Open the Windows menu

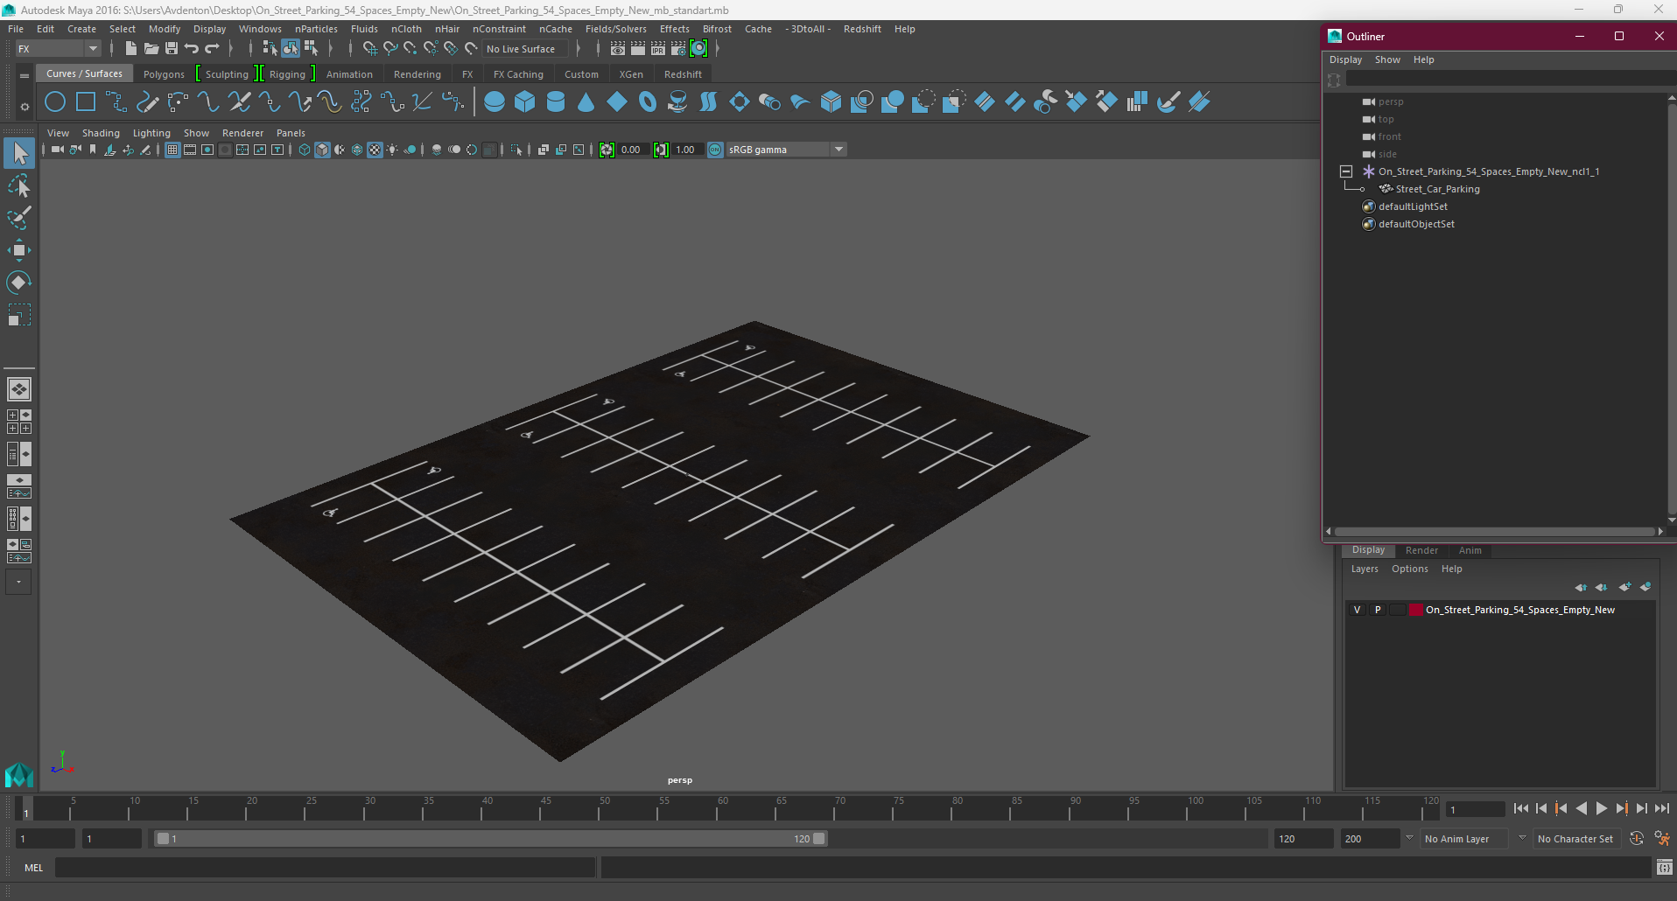point(260,29)
